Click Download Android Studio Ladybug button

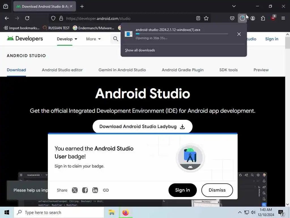142,127
